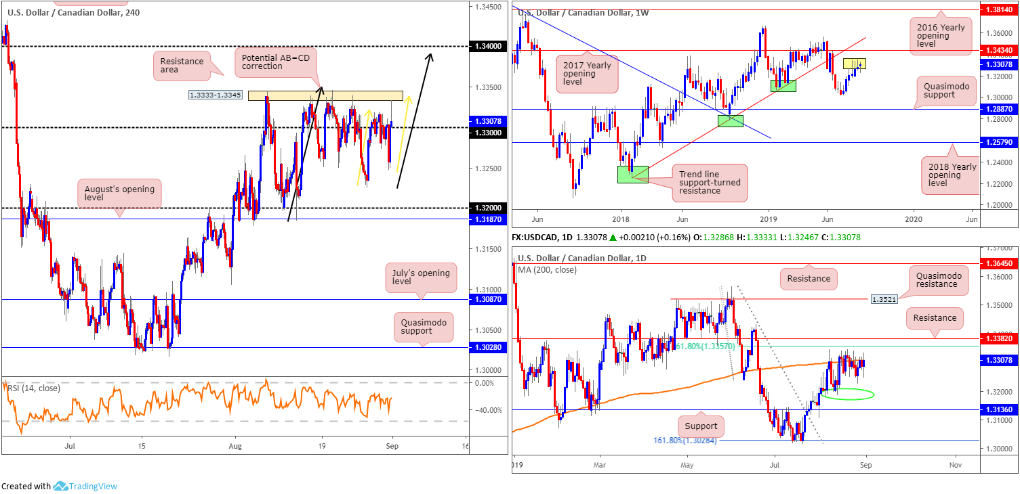
Task: Click 'Trend line support-turned resistance' callout
Action: coord(710,183)
